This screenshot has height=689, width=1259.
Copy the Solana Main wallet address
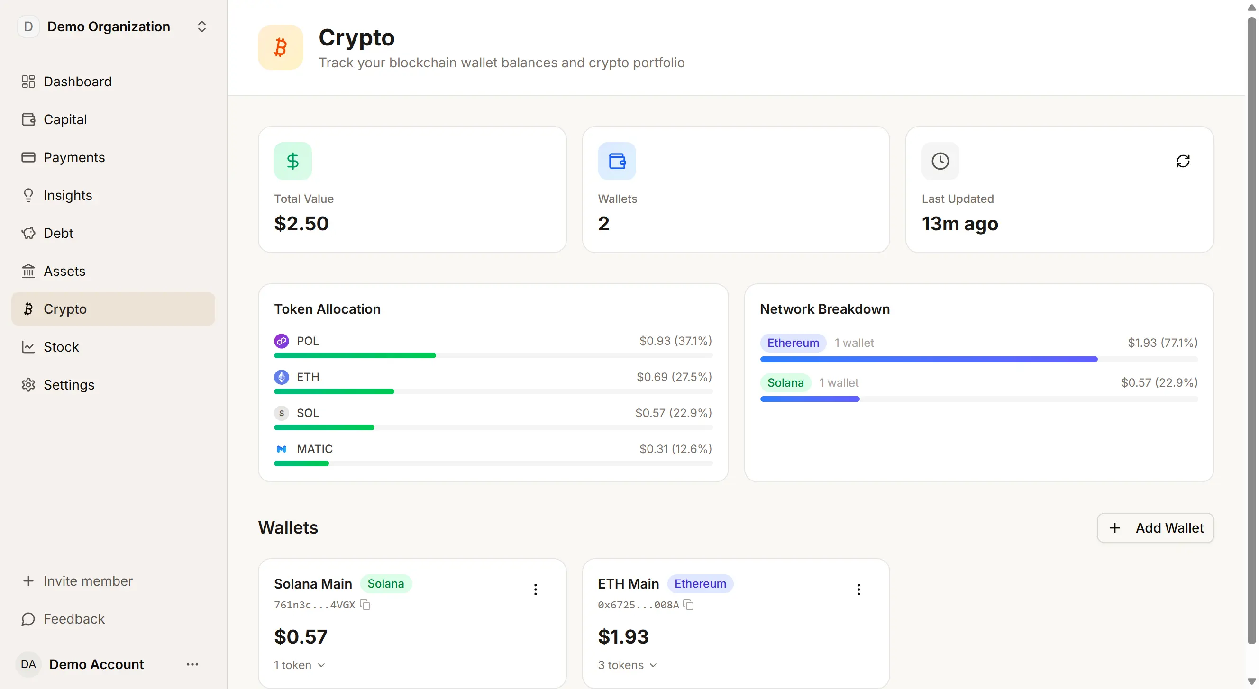tap(365, 605)
